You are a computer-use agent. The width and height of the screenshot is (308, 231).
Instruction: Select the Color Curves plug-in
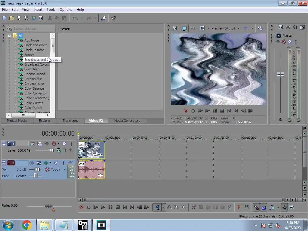(x=34, y=103)
